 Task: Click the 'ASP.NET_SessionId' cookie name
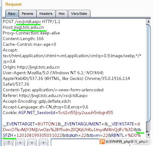click(x=37, y=113)
